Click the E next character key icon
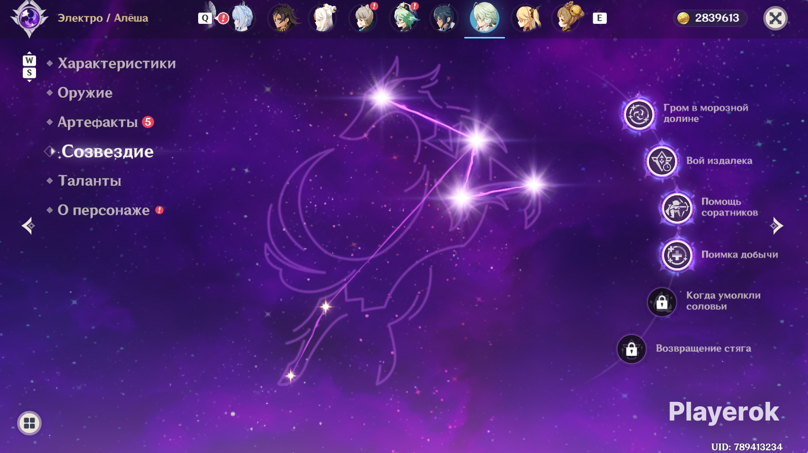Viewport: 808px width, 453px height. click(599, 18)
